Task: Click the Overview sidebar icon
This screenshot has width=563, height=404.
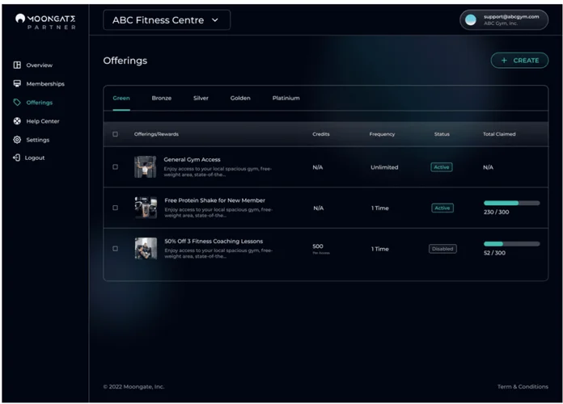Action: coord(17,65)
